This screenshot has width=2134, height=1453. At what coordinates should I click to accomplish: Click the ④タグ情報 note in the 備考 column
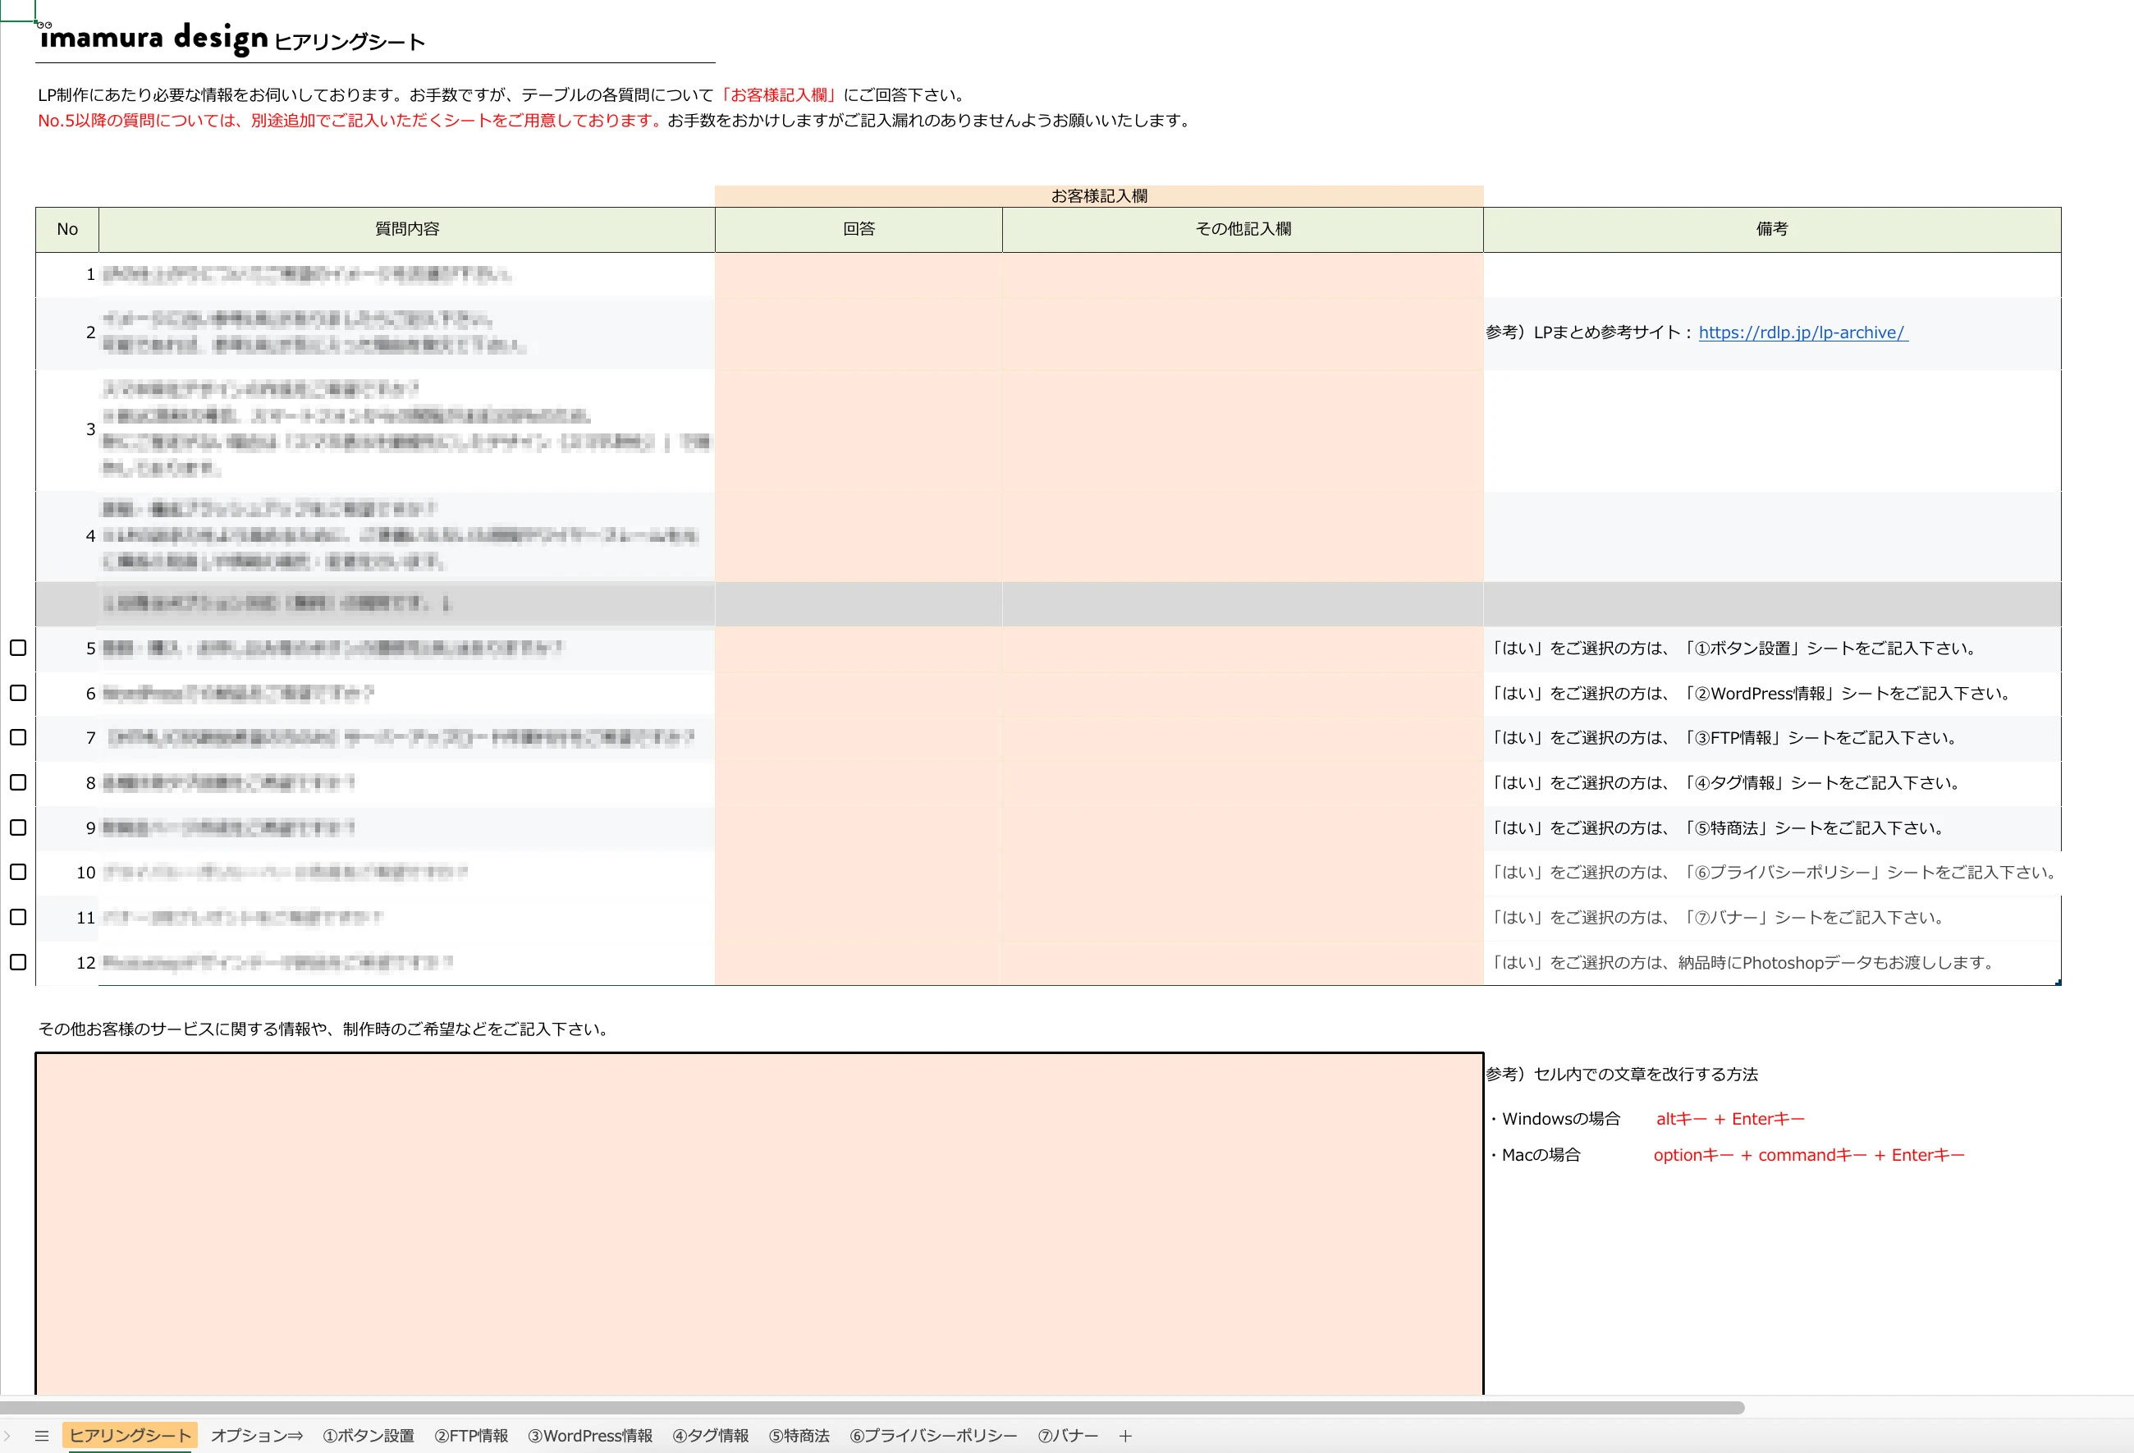coord(1724,782)
